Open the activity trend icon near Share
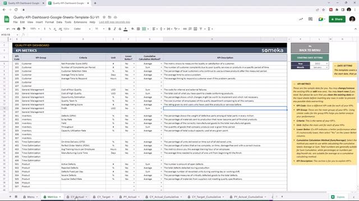The height and width of the screenshot is (201, 359). [301, 19]
